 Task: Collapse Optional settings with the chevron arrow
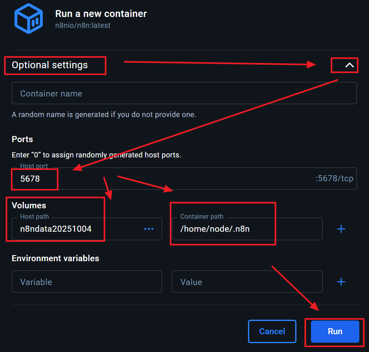349,65
